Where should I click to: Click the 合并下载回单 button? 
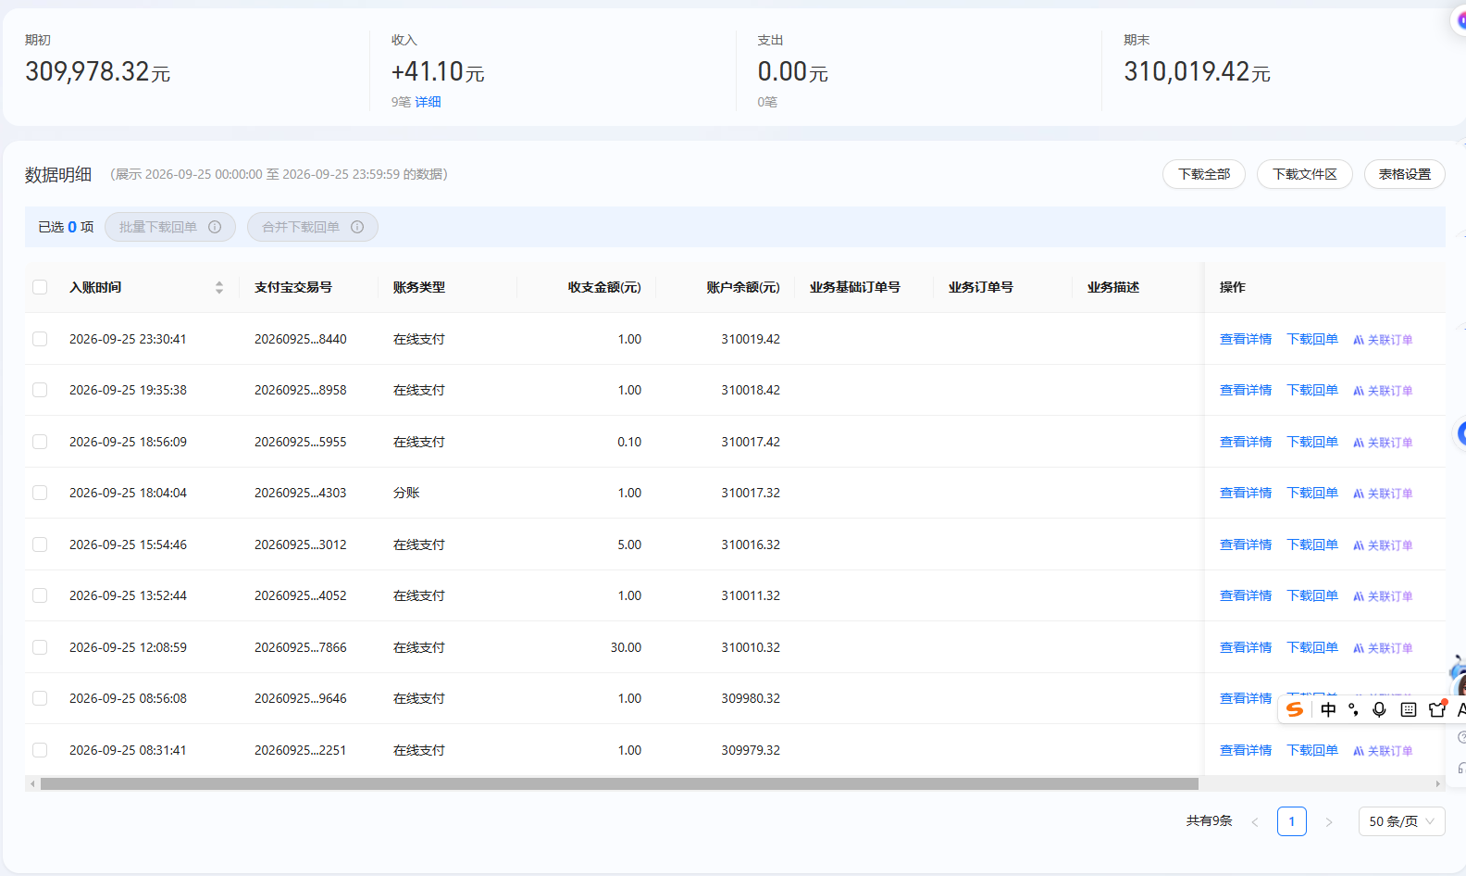[x=313, y=227]
